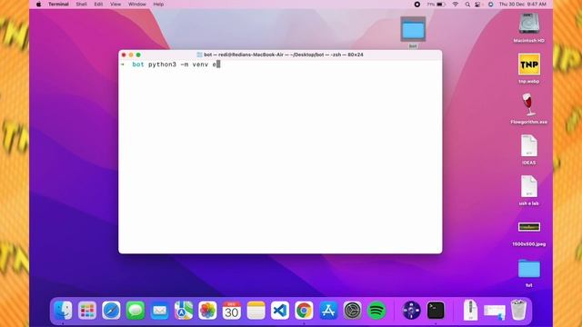Viewport: 582px width, 327px height.
Task: Open the Terminal app menu
Action: click(58, 5)
